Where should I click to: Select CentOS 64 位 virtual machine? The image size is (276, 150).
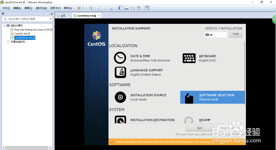[x=22, y=34]
